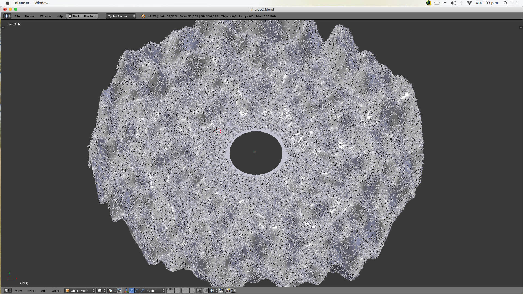Select the translate manipulator arrow icon
This screenshot has width=523, height=294.
click(132, 291)
